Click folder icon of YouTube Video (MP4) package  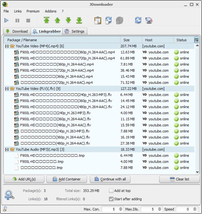point(12,46)
